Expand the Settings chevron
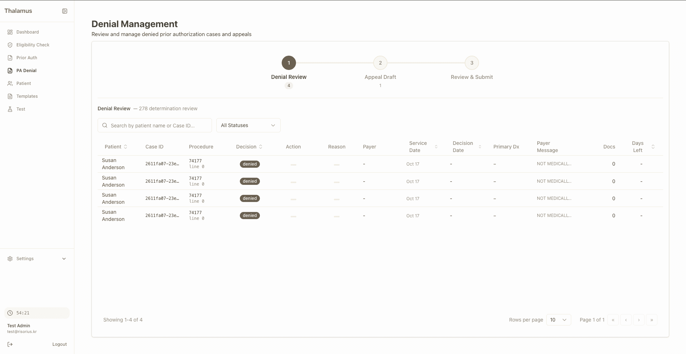The image size is (686, 354). [x=64, y=259]
